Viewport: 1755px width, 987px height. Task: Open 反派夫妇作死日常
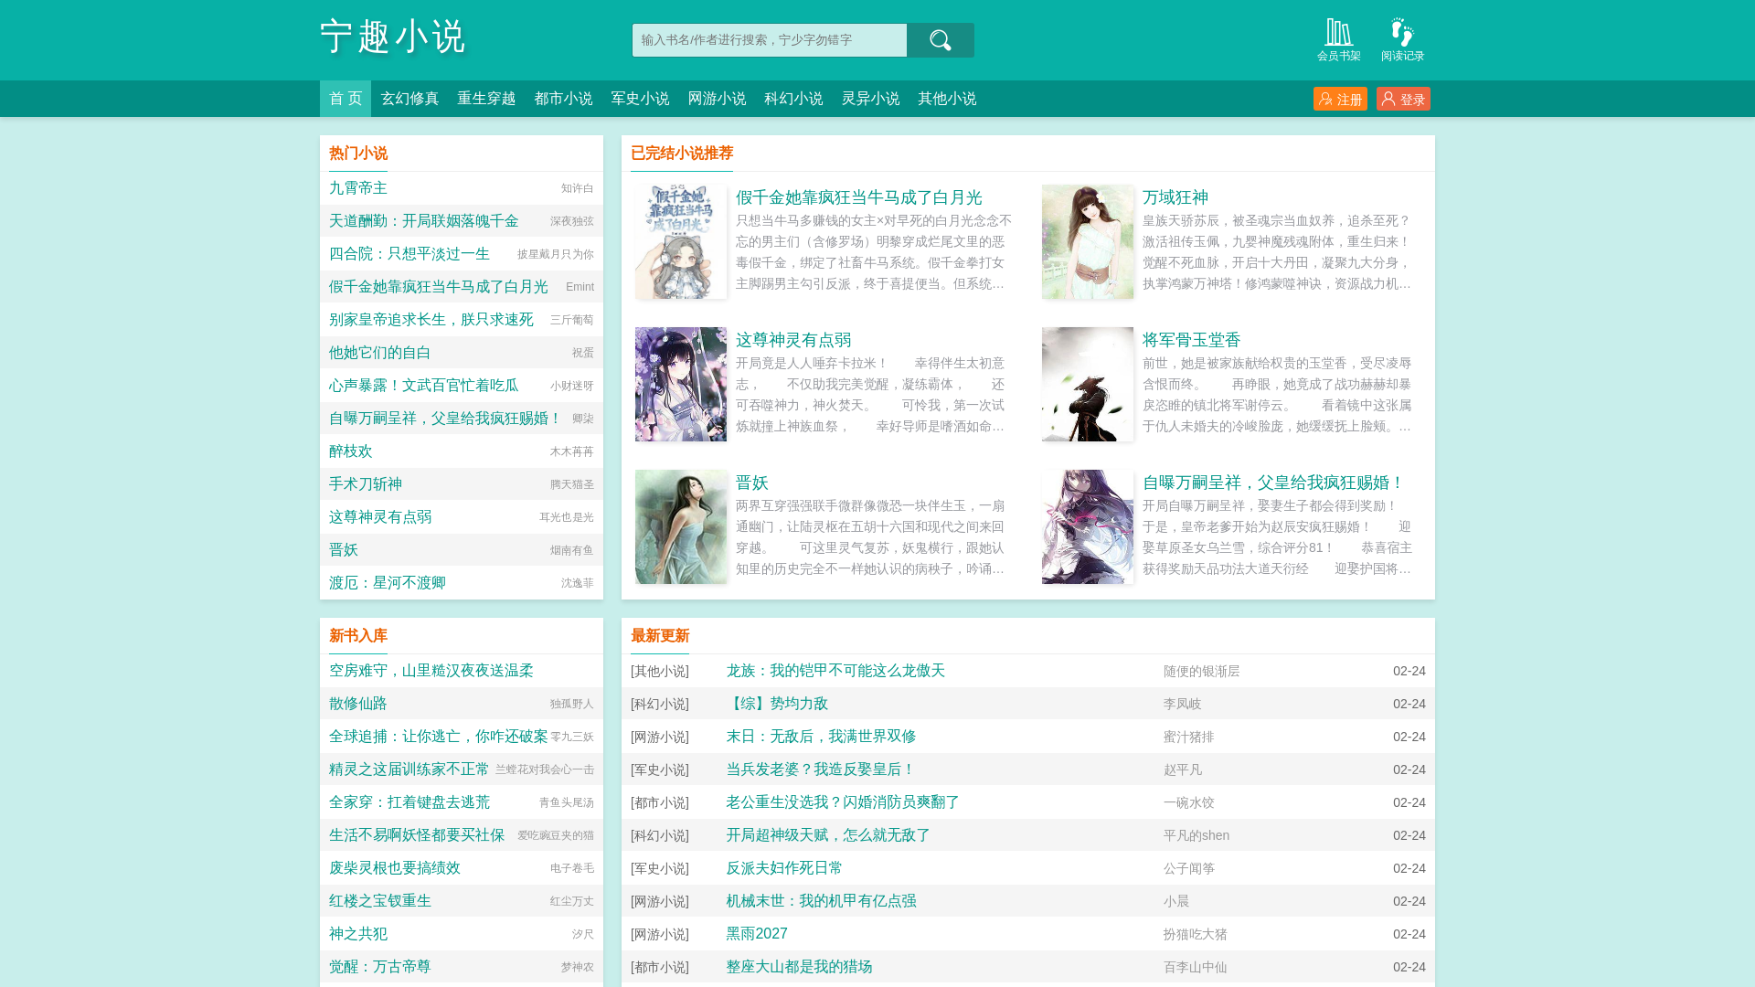click(x=784, y=868)
